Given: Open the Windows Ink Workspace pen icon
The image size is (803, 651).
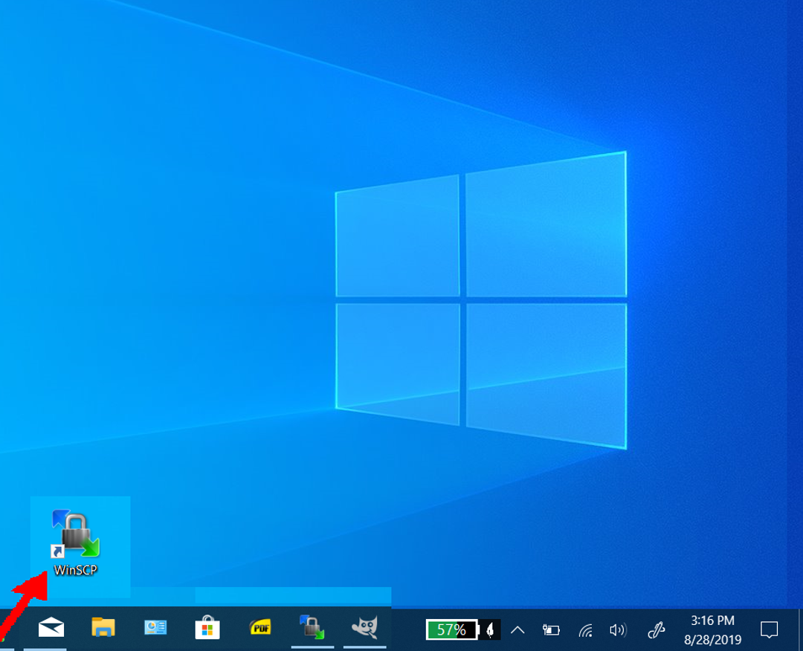Looking at the screenshot, I should [x=656, y=630].
